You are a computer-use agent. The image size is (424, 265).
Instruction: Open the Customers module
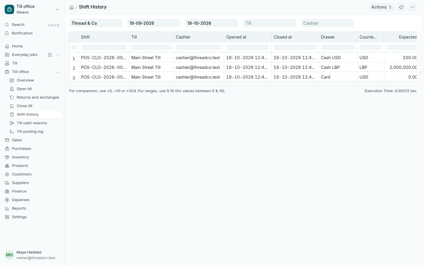tap(32, 174)
